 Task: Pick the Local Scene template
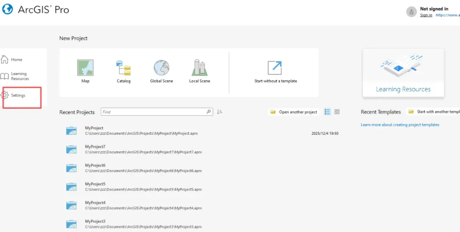click(x=199, y=72)
